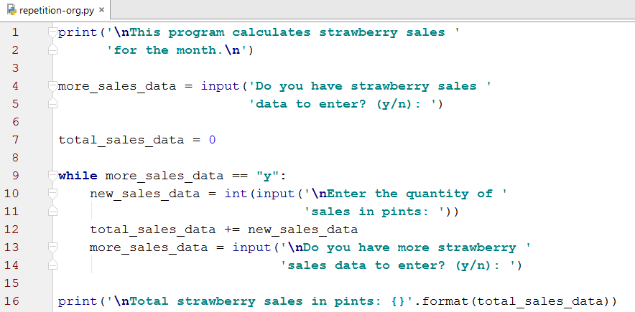Click the fold end marker on line 5

[x=52, y=104]
